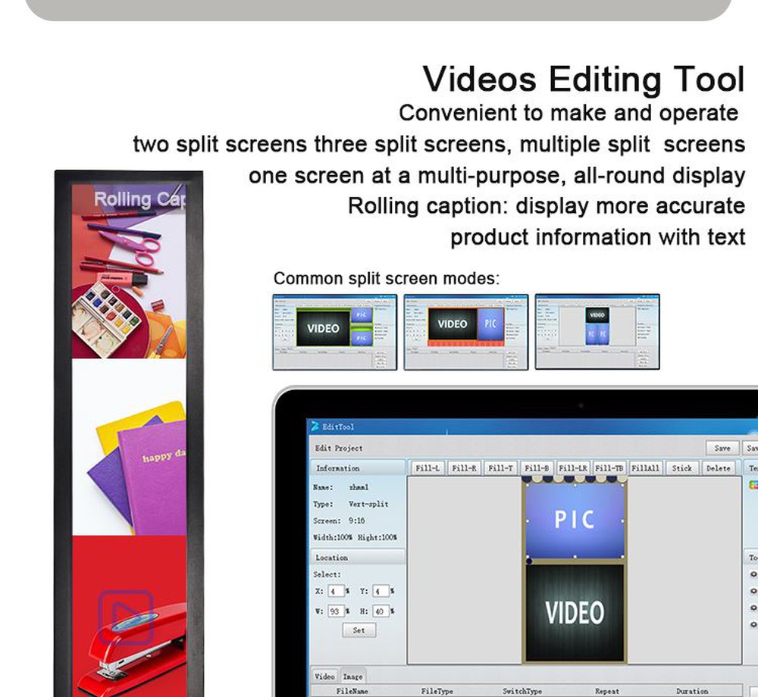Click the Stick button

(x=681, y=468)
